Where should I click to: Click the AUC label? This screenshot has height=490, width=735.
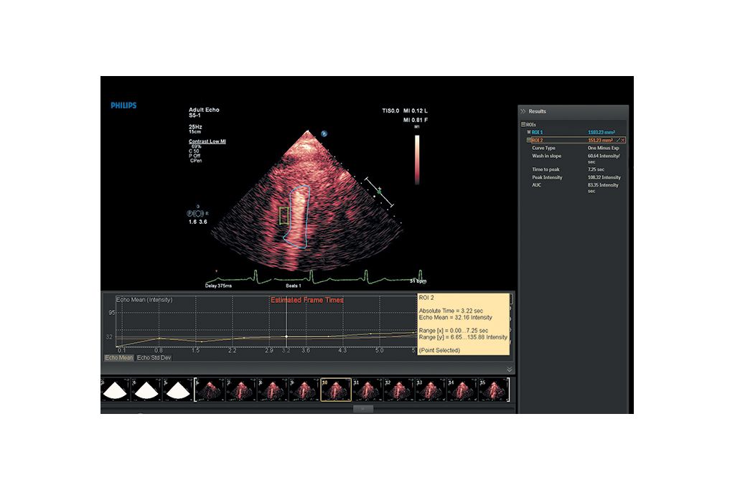537,185
